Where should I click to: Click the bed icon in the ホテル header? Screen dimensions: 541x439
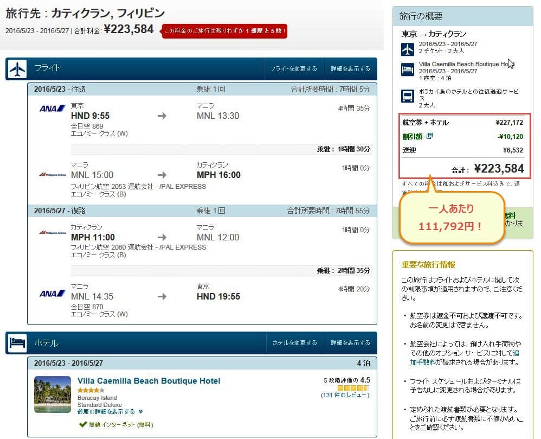17,342
